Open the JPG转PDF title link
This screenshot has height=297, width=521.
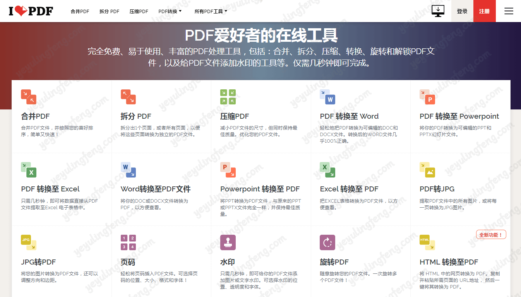coord(38,262)
